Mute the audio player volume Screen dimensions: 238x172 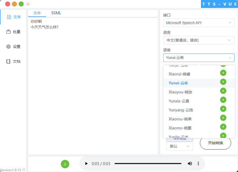(x=190, y=164)
